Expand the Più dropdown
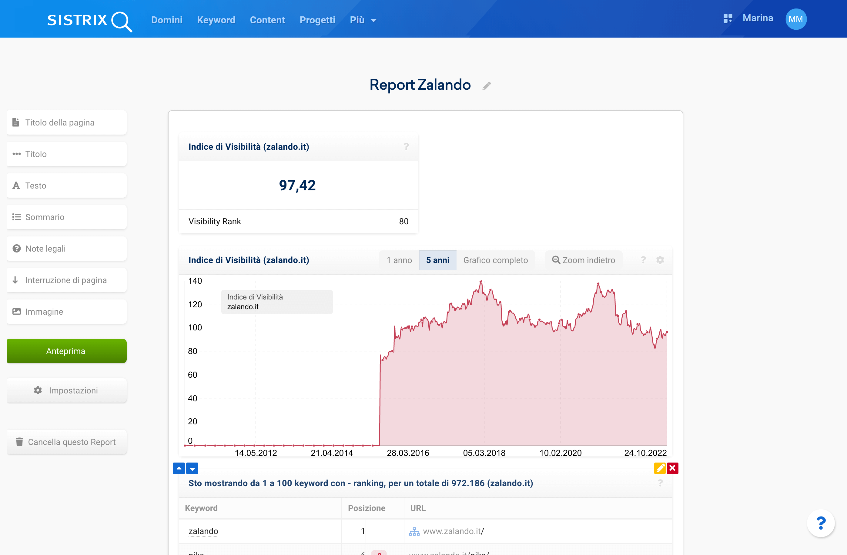The image size is (847, 555). pos(363,20)
